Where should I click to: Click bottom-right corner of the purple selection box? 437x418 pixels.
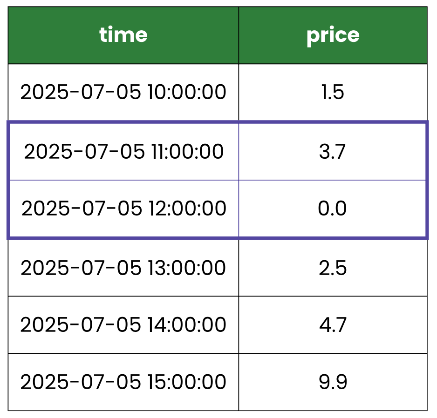click(x=427, y=238)
